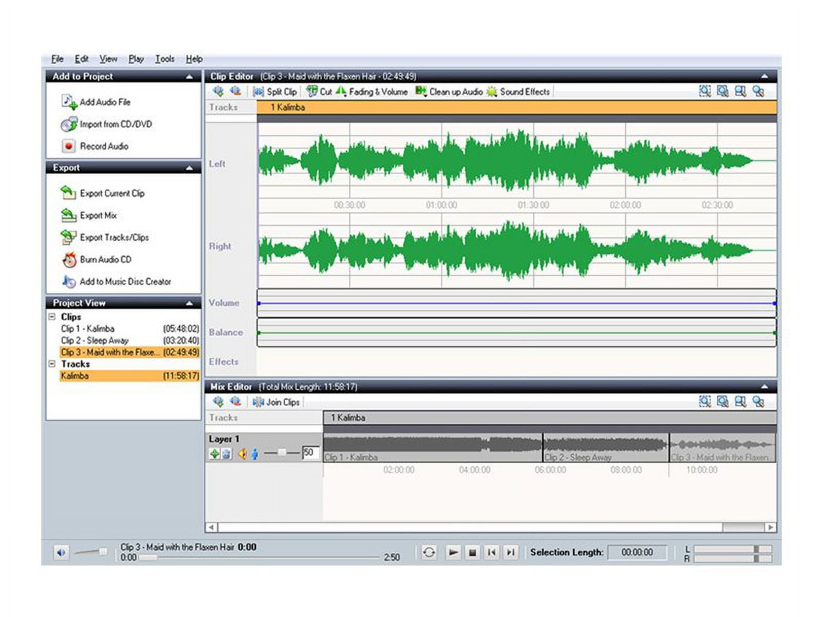The image size is (823, 617).
Task: Click the redo arrow in Clip Editor toolbar
Action: click(x=236, y=92)
